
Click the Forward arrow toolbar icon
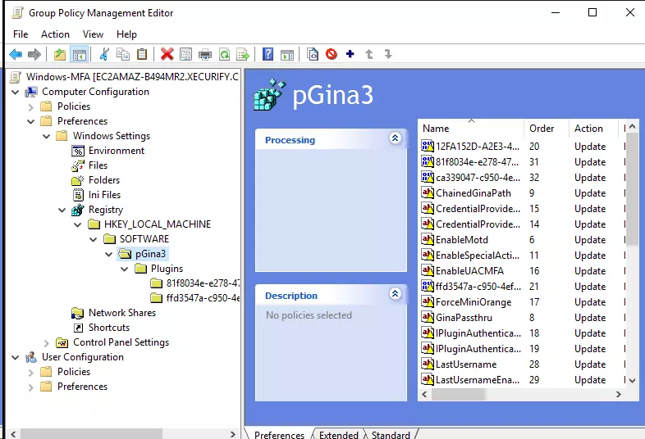(34, 54)
